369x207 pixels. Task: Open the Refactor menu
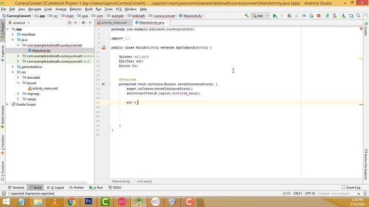tap(76, 9)
